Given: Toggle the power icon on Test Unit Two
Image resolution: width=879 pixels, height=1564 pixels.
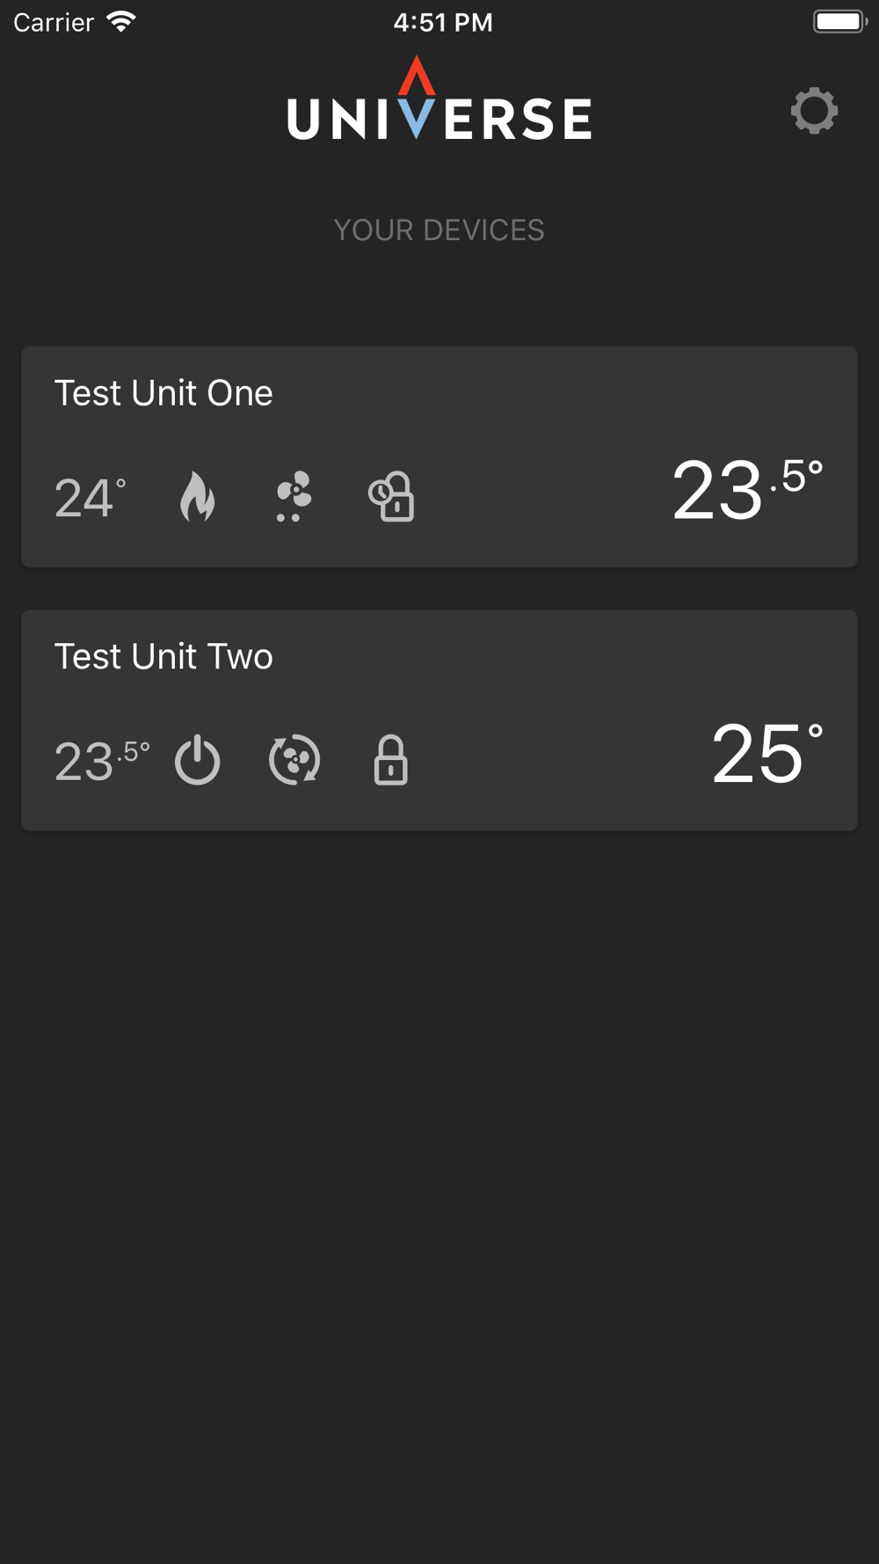Looking at the screenshot, I should [x=198, y=759].
